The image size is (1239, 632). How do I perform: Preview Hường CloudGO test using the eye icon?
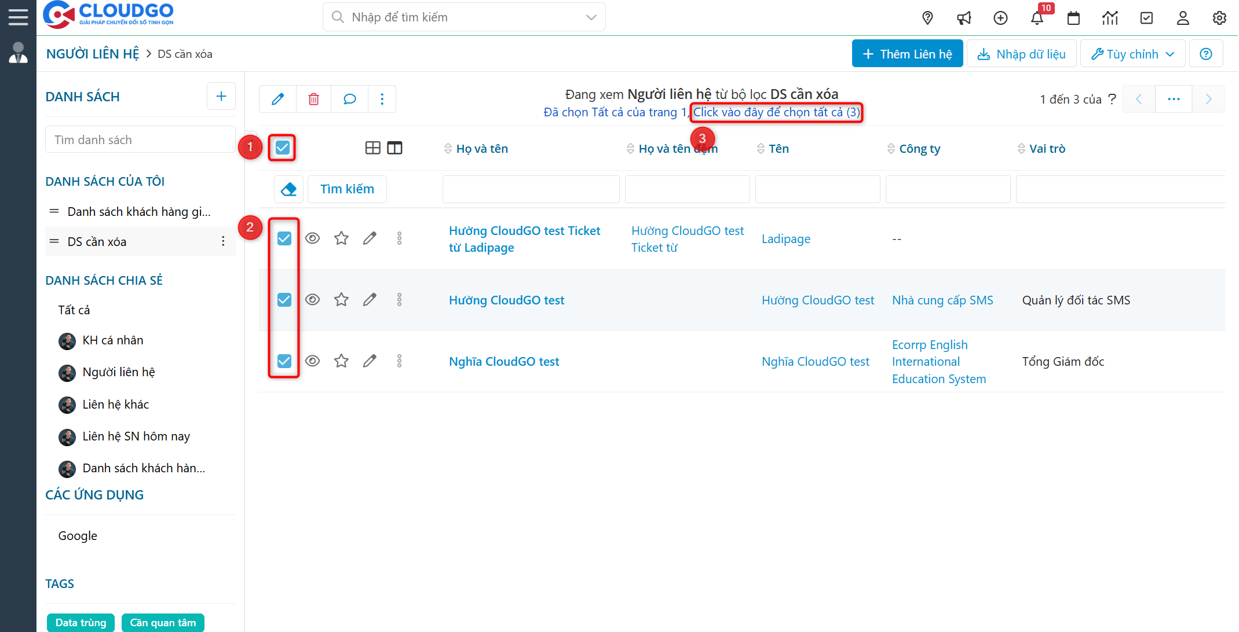point(313,299)
